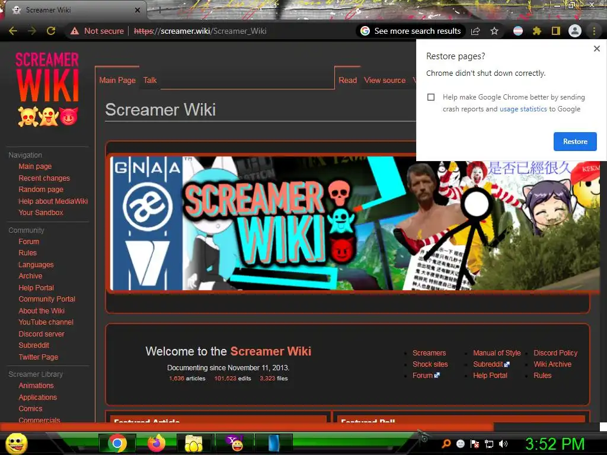Open the Yahoo Messenger taskbar icon

click(x=235, y=443)
